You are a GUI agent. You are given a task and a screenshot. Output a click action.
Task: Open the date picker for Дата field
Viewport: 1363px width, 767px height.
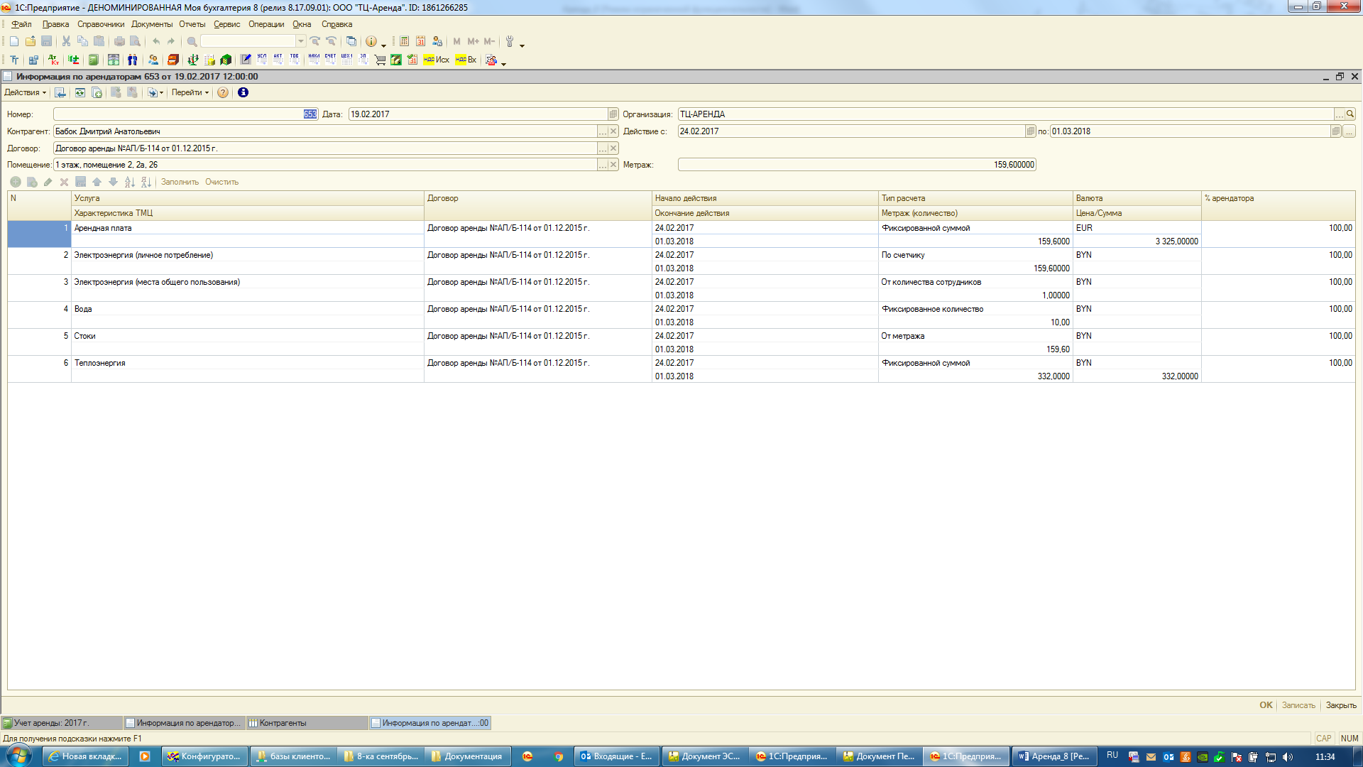[x=613, y=114]
